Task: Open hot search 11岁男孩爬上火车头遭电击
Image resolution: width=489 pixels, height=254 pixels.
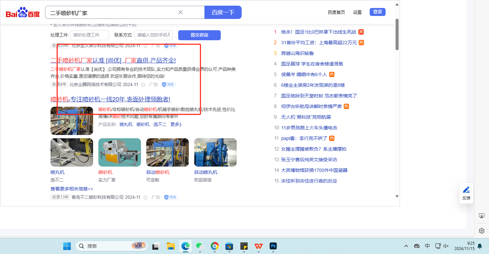Action: pos(309,128)
